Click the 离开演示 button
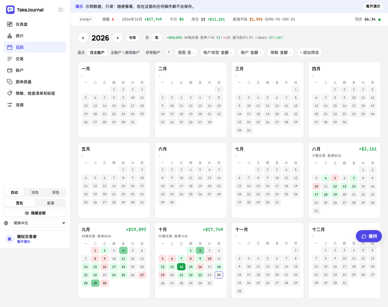This screenshot has width=388, height=307. coord(373,6)
